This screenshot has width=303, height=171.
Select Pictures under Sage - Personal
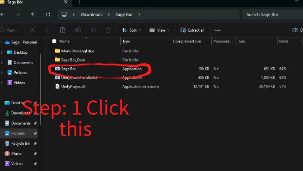click(18, 73)
